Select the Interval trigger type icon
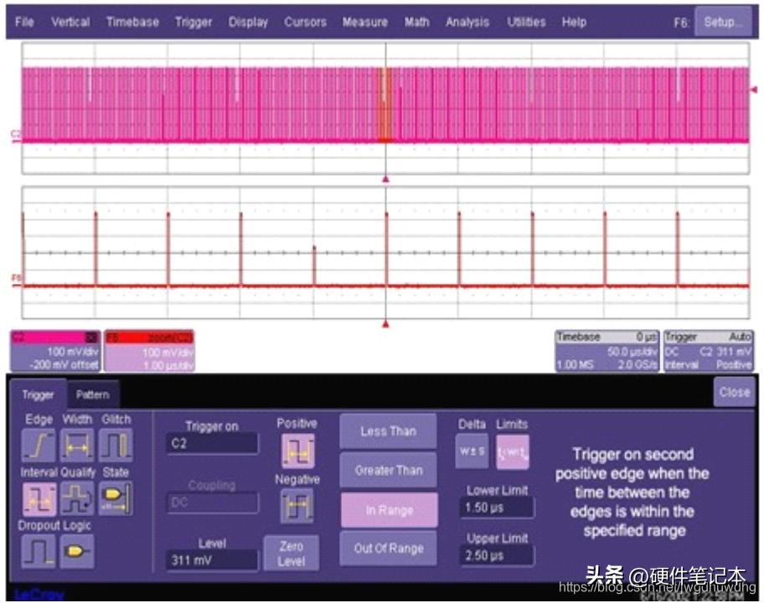The width and height of the screenshot is (764, 603). (39, 499)
